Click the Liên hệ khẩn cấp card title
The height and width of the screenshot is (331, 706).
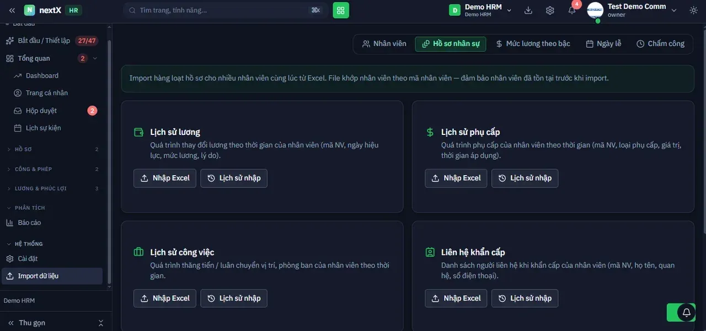[473, 252]
